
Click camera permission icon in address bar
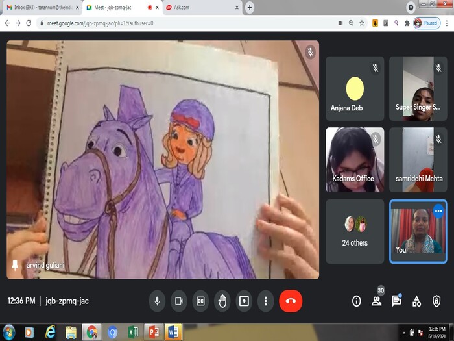point(340,23)
